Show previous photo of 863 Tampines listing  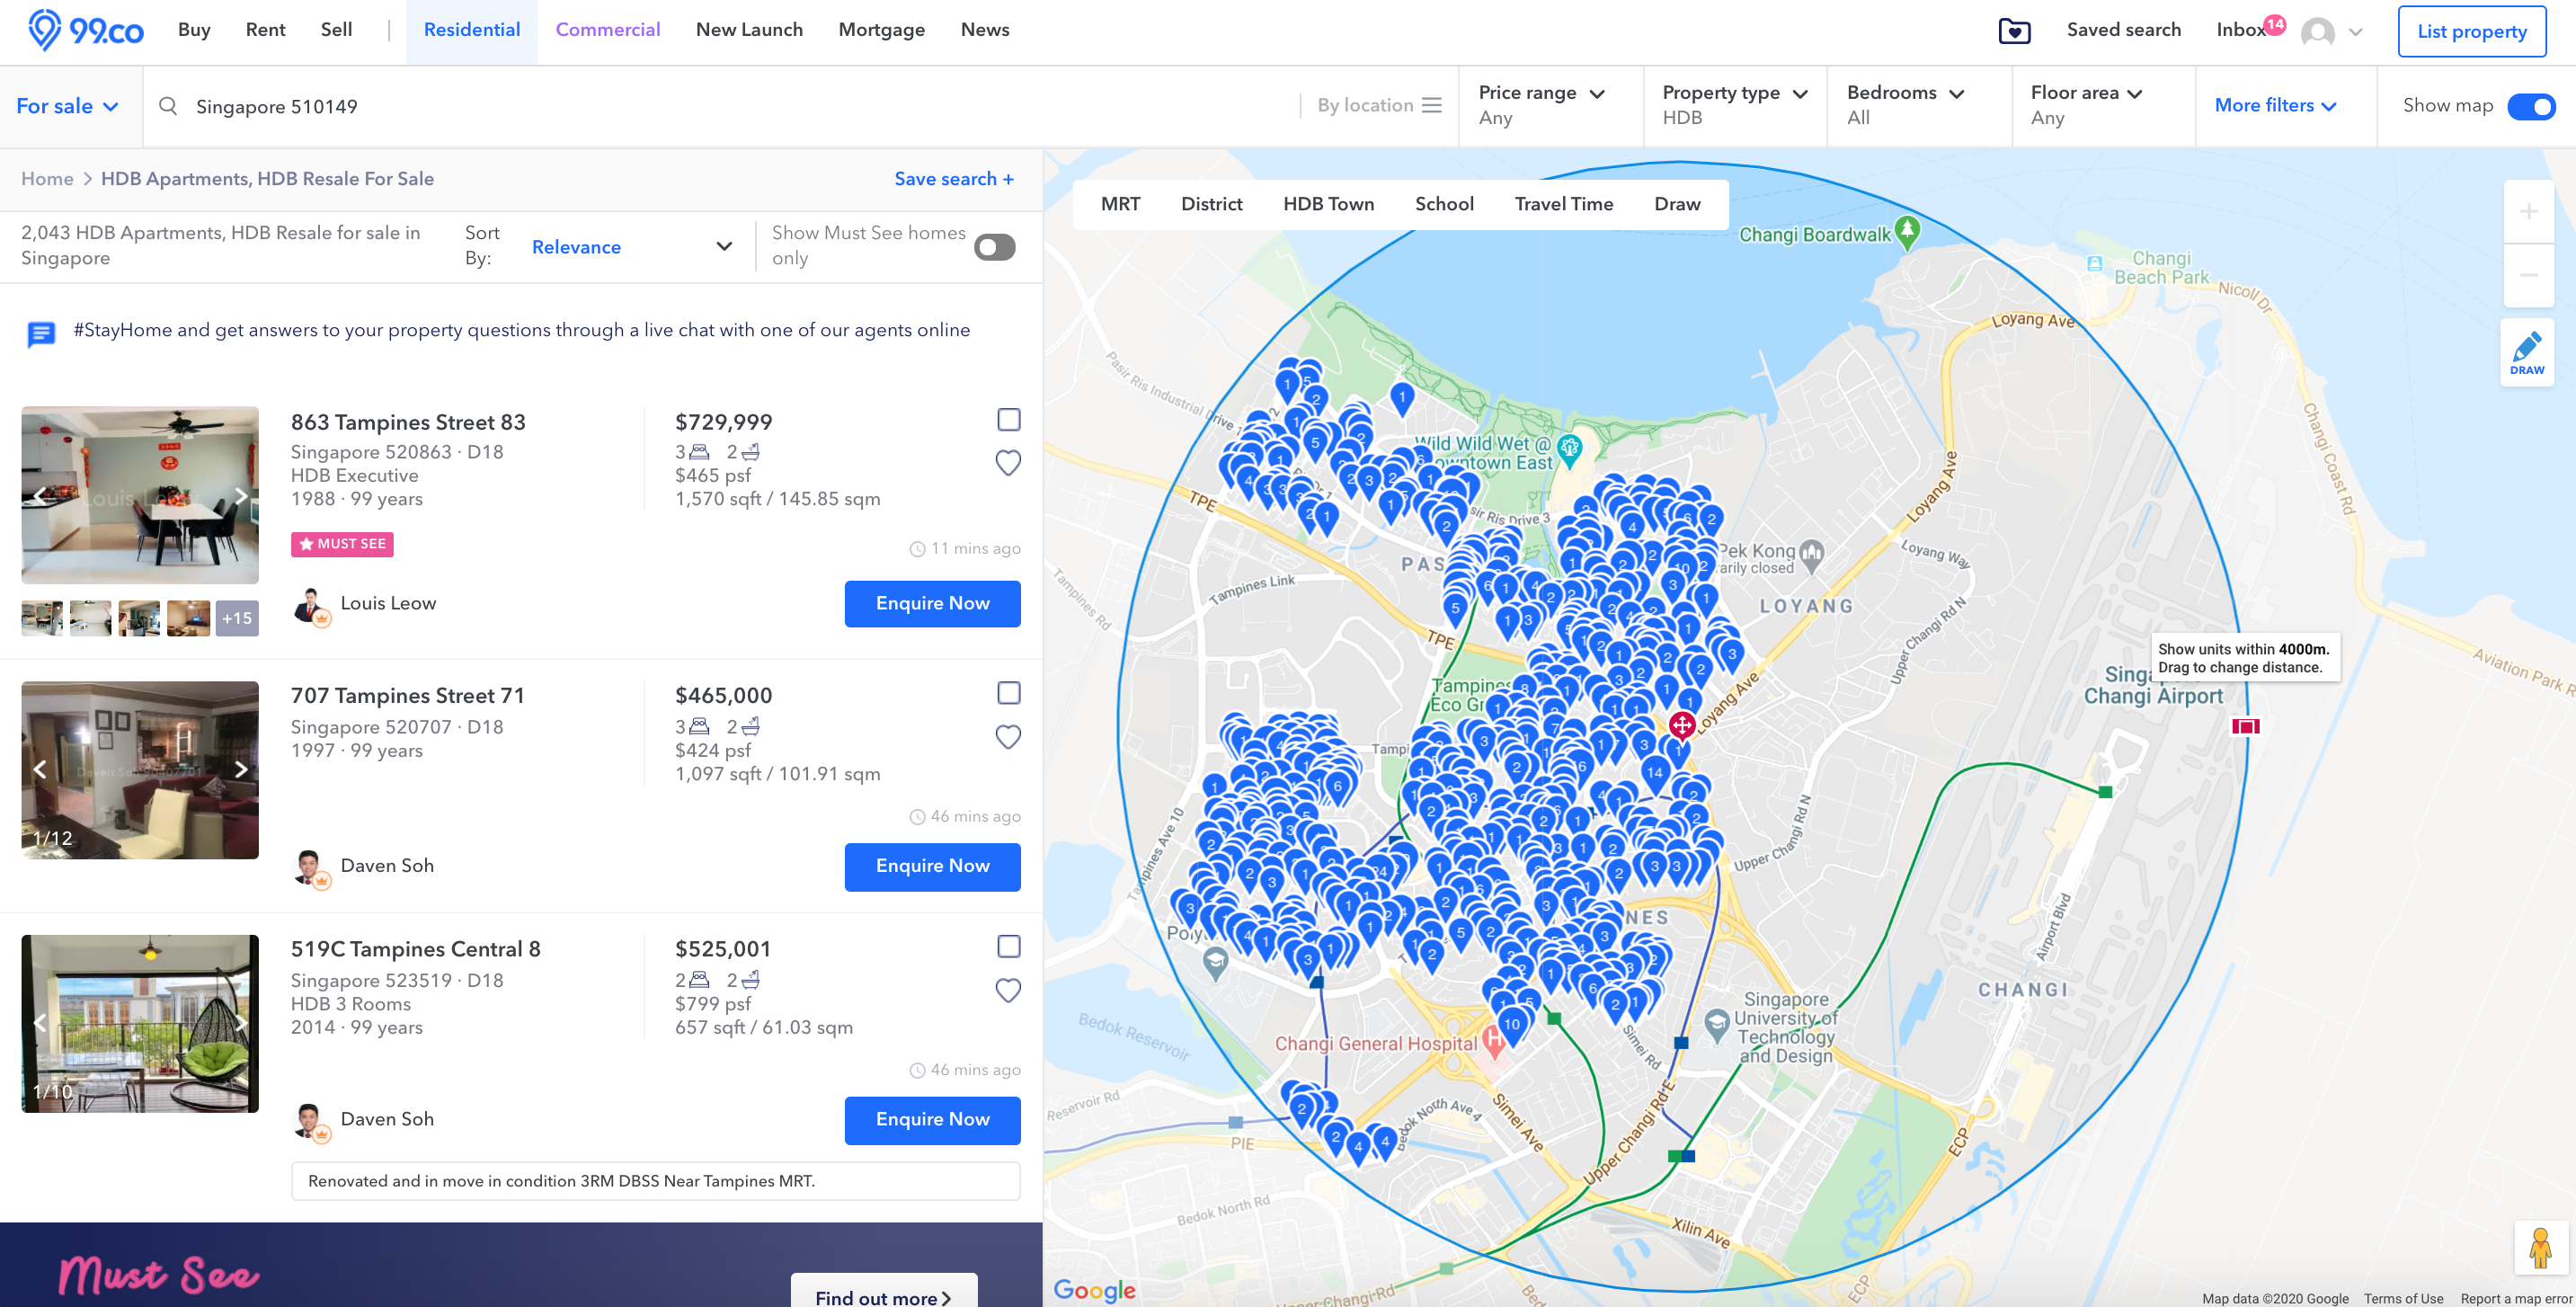[40, 496]
